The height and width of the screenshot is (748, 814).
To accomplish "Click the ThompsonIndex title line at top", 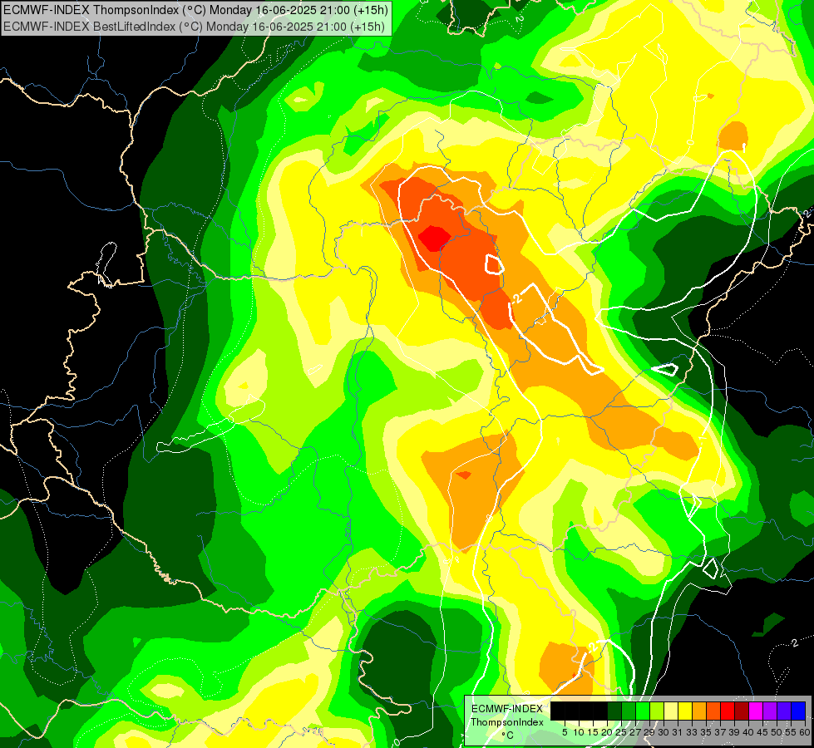I will pyautogui.click(x=195, y=9).
